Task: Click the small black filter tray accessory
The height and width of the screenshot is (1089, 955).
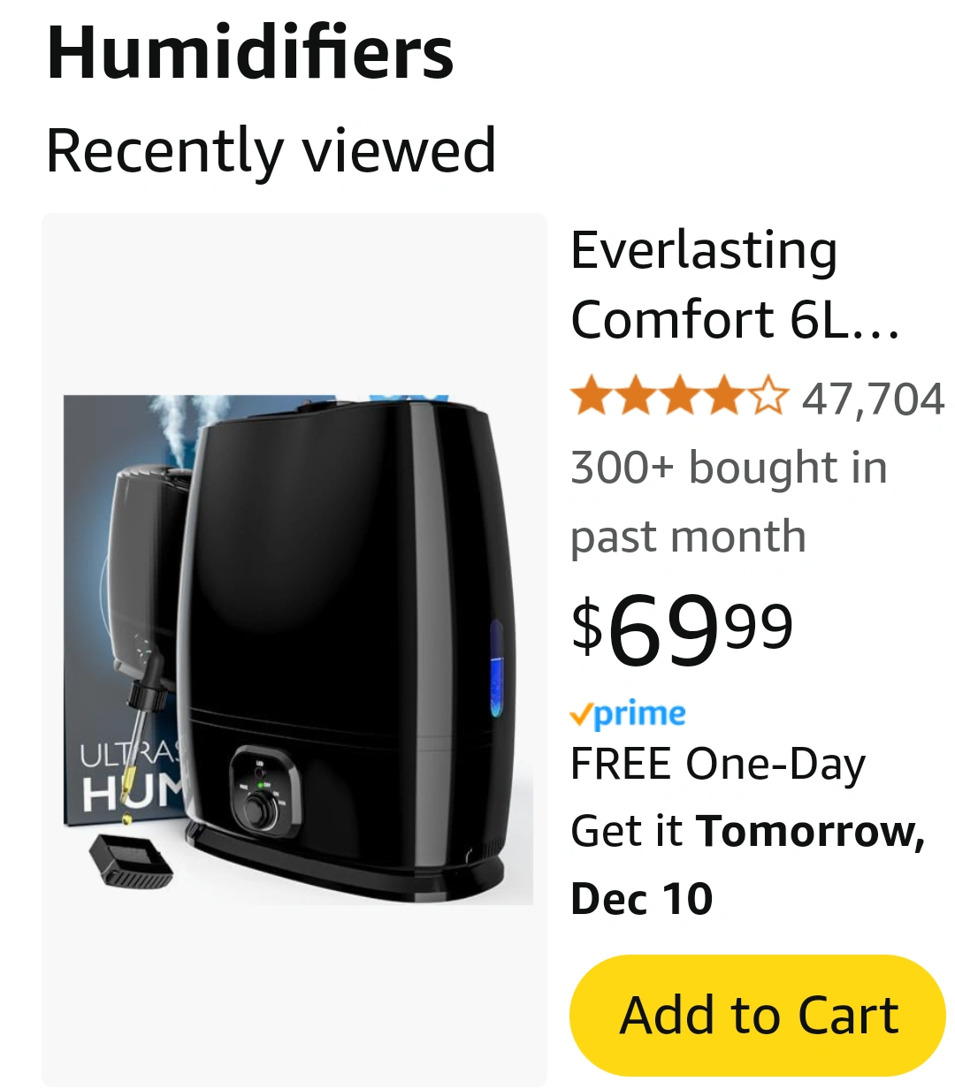Action: coord(131,860)
